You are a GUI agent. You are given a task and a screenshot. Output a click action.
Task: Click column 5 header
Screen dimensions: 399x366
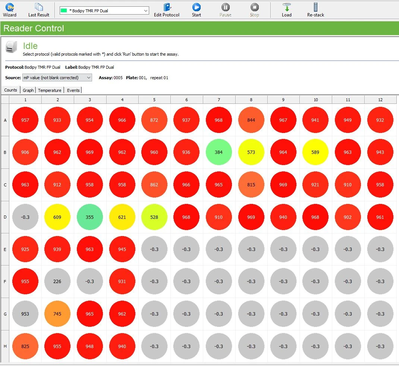[154, 100]
